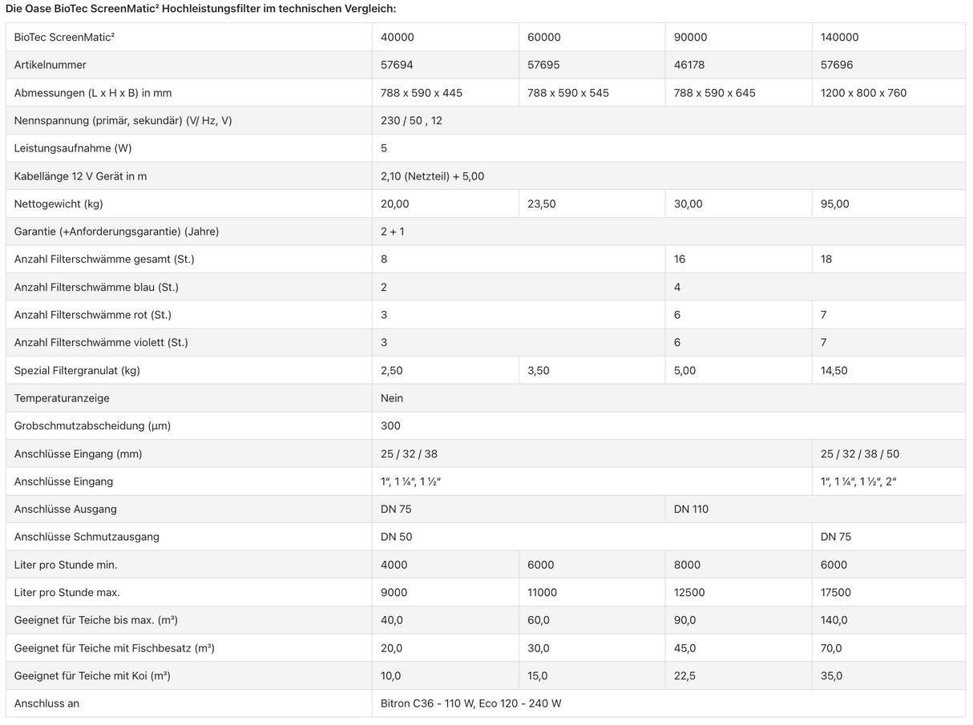Click the 17500 max liters per hour value

point(835,592)
